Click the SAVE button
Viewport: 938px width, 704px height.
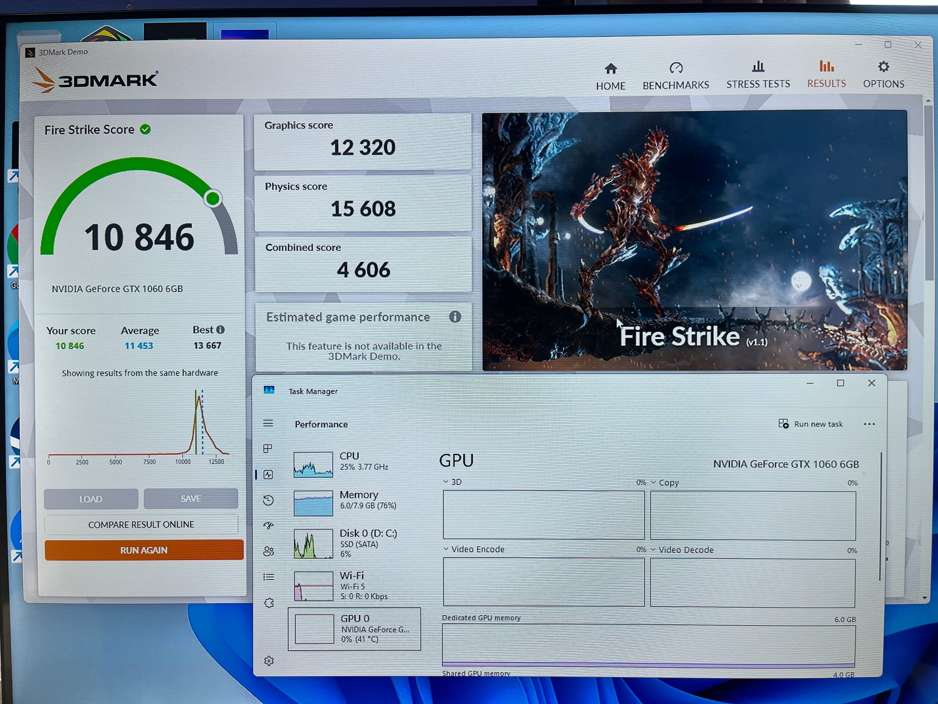point(191,498)
